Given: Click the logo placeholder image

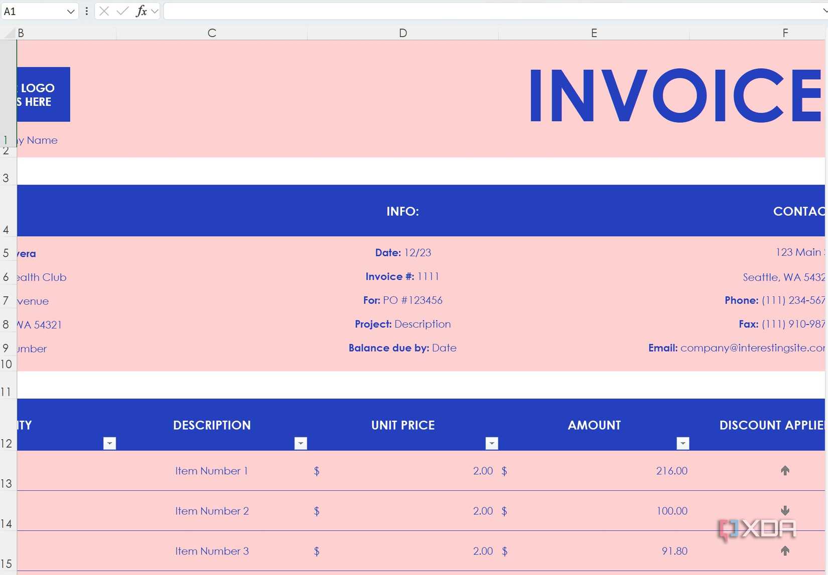Looking at the screenshot, I should click(x=44, y=94).
